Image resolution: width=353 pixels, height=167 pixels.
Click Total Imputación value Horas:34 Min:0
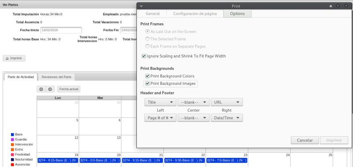(x=51, y=14)
